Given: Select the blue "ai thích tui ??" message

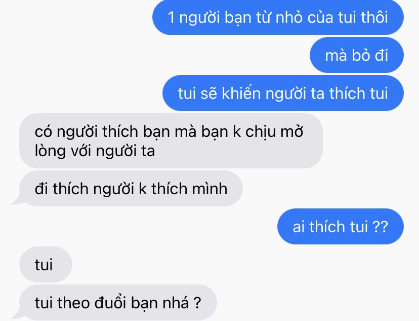Looking at the screenshot, I should [341, 227].
